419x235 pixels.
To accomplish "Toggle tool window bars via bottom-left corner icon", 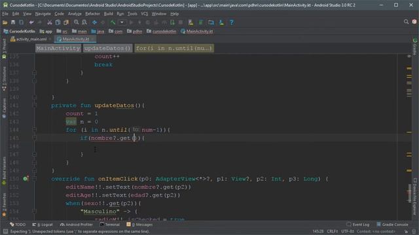I will pos(5,232).
